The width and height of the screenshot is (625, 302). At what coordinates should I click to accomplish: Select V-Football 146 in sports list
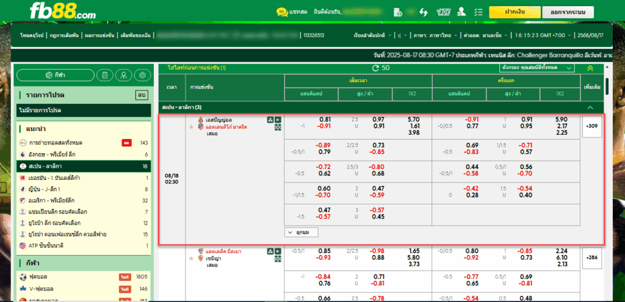(x=84, y=289)
